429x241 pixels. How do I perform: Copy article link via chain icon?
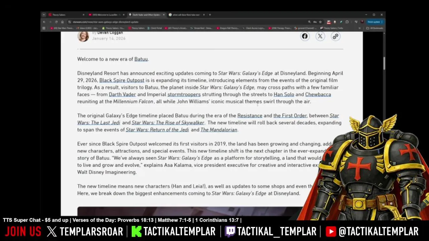pos(335,36)
